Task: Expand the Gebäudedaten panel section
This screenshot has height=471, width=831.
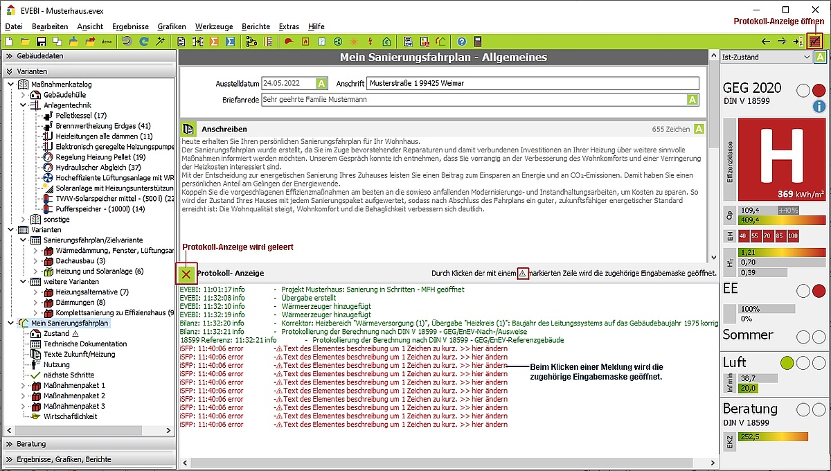Action: pos(89,56)
